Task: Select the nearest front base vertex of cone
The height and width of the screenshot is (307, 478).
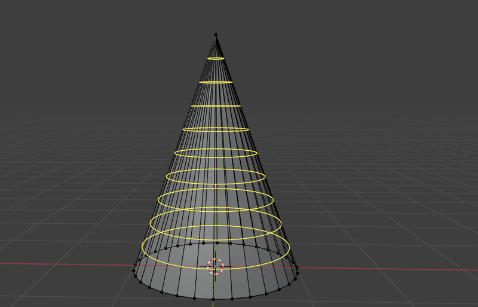Action: [x=213, y=299]
